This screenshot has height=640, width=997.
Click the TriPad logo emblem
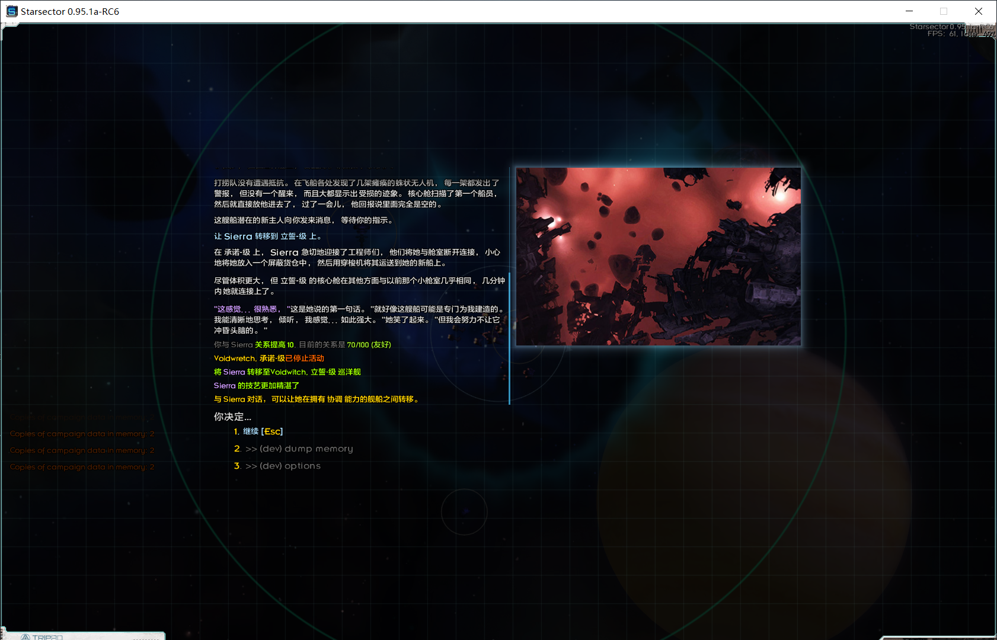pos(25,637)
